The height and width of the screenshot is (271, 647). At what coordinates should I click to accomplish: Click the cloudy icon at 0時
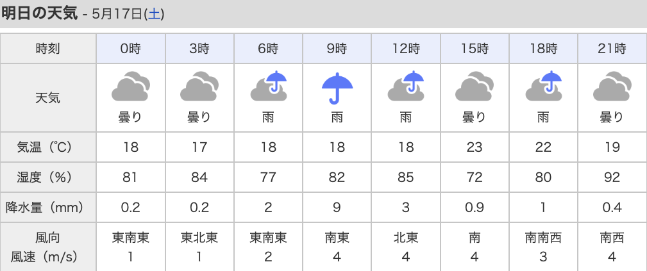pyautogui.click(x=131, y=86)
